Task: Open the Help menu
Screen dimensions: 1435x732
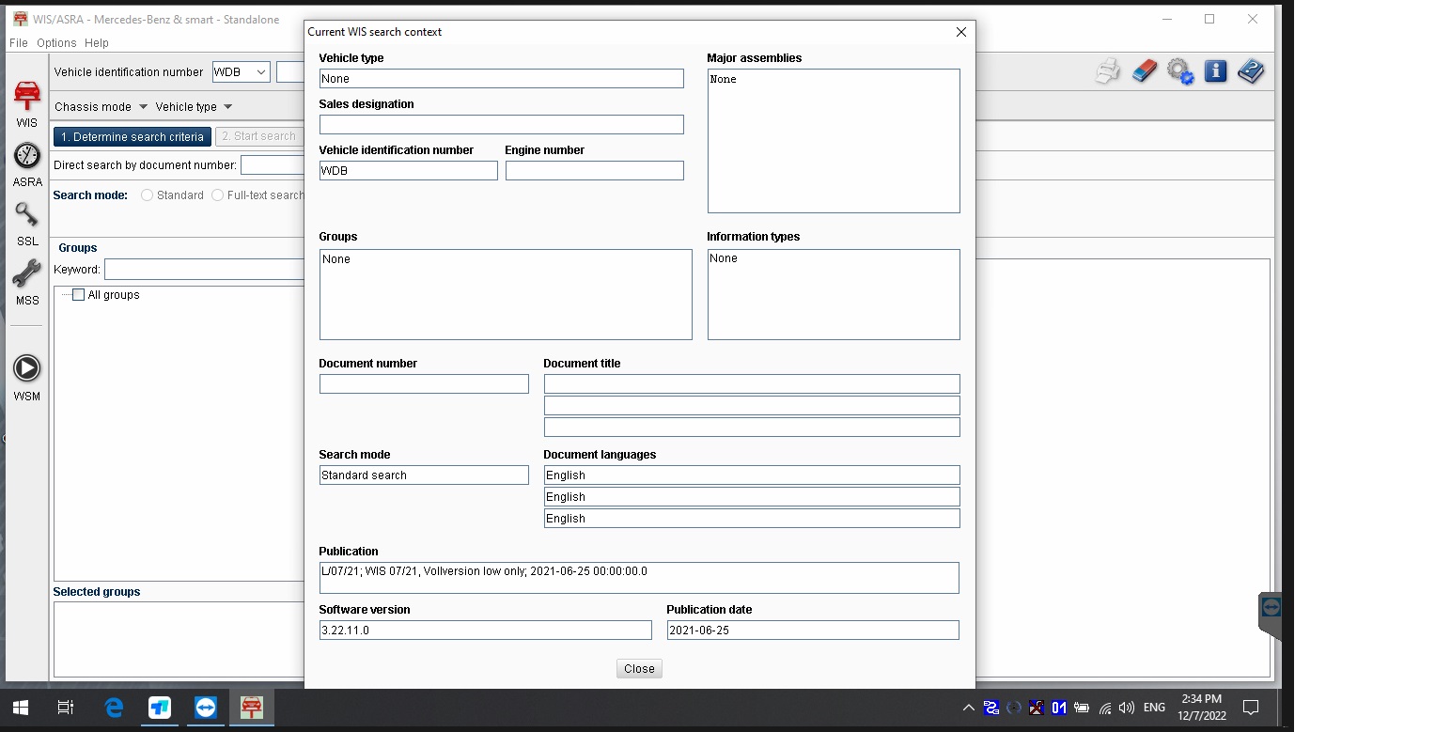Action: pyautogui.click(x=97, y=43)
